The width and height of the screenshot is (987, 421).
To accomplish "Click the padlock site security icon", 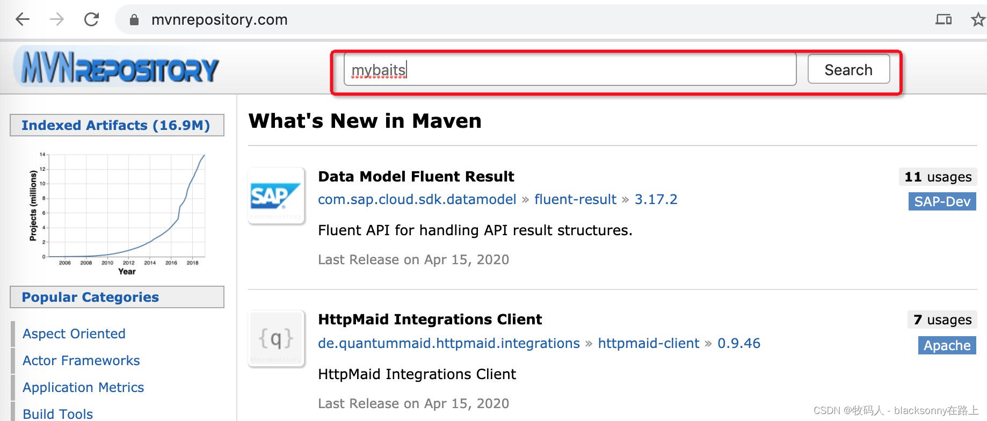I will pyautogui.click(x=134, y=20).
